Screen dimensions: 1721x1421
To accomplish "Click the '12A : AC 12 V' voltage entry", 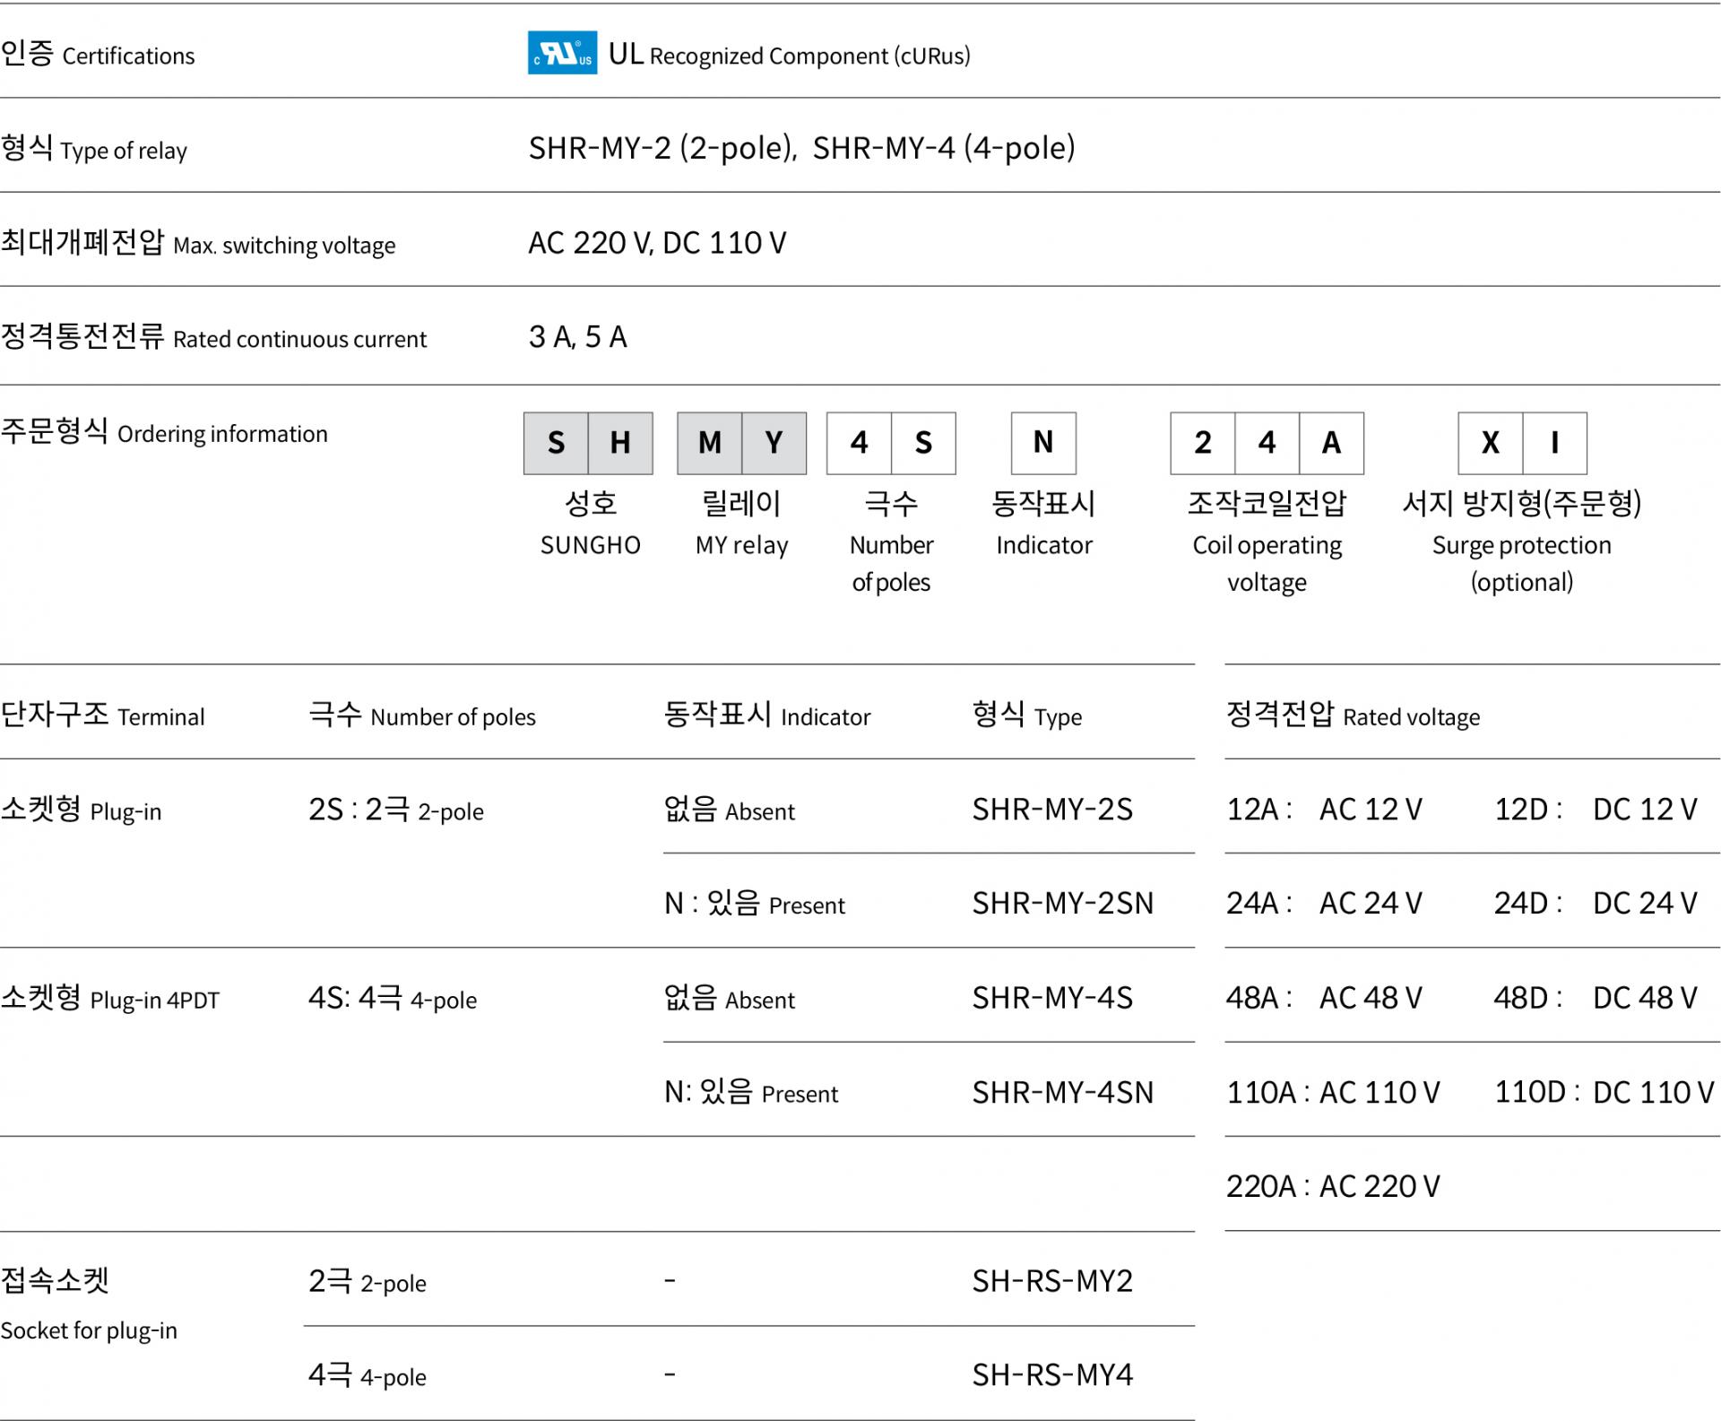I will tap(1324, 810).
